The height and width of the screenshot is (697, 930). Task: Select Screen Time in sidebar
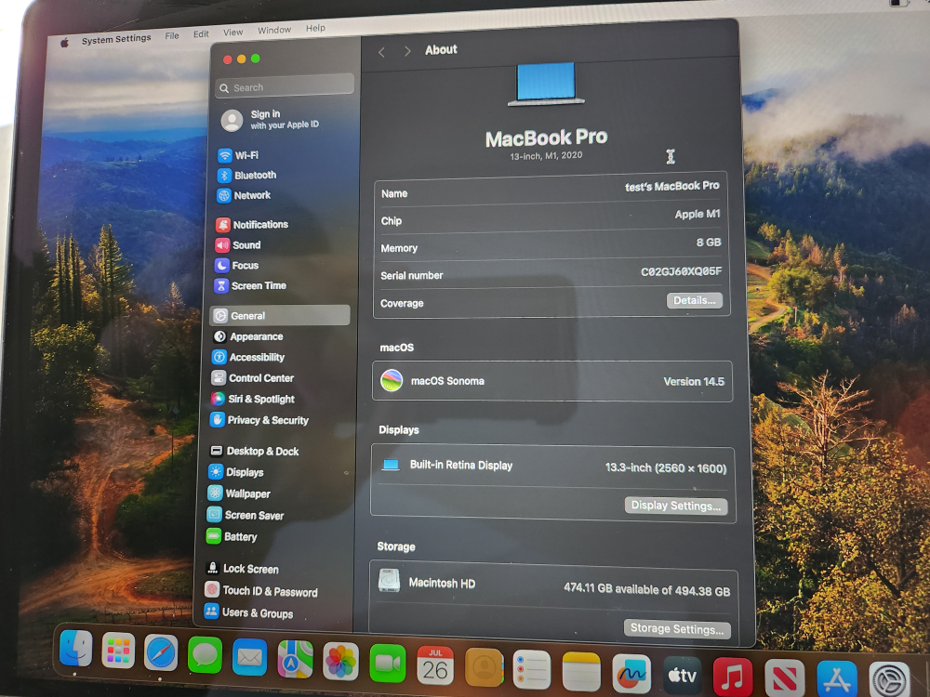click(x=258, y=285)
